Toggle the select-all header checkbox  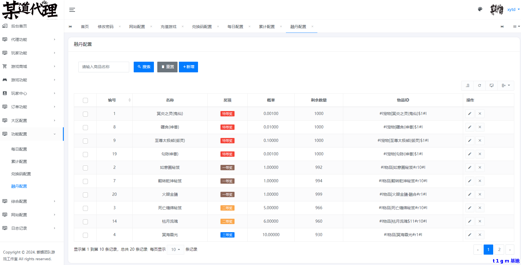[x=85, y=100]
